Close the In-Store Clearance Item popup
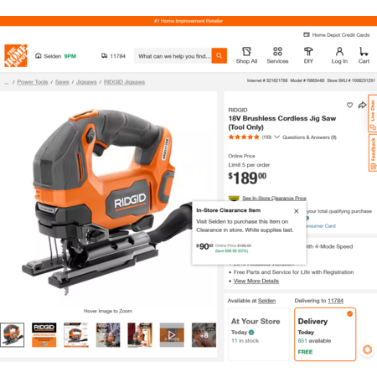This screenshot has width=377, height=377. coord(297,211)
